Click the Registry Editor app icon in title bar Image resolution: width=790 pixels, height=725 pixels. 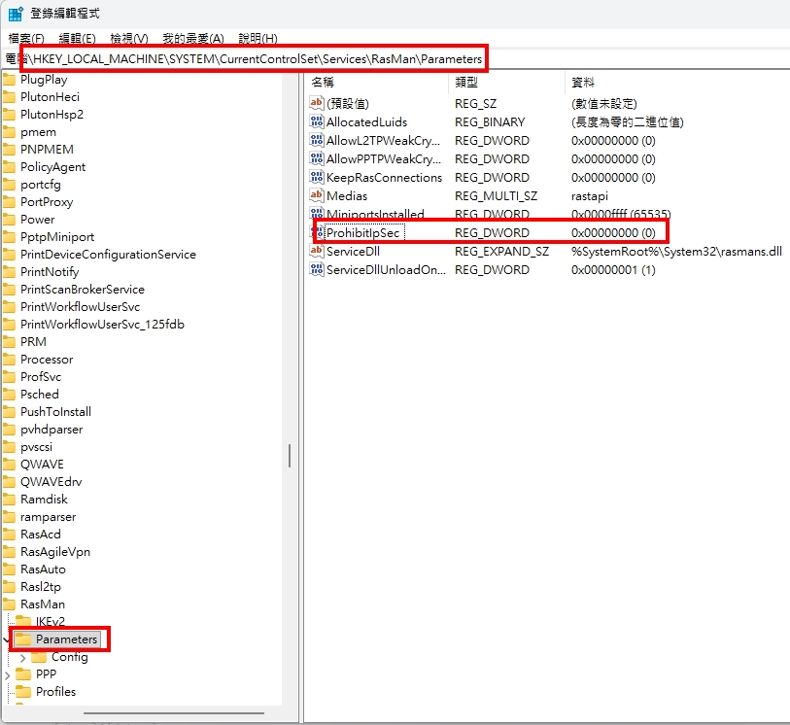point(17,14)
